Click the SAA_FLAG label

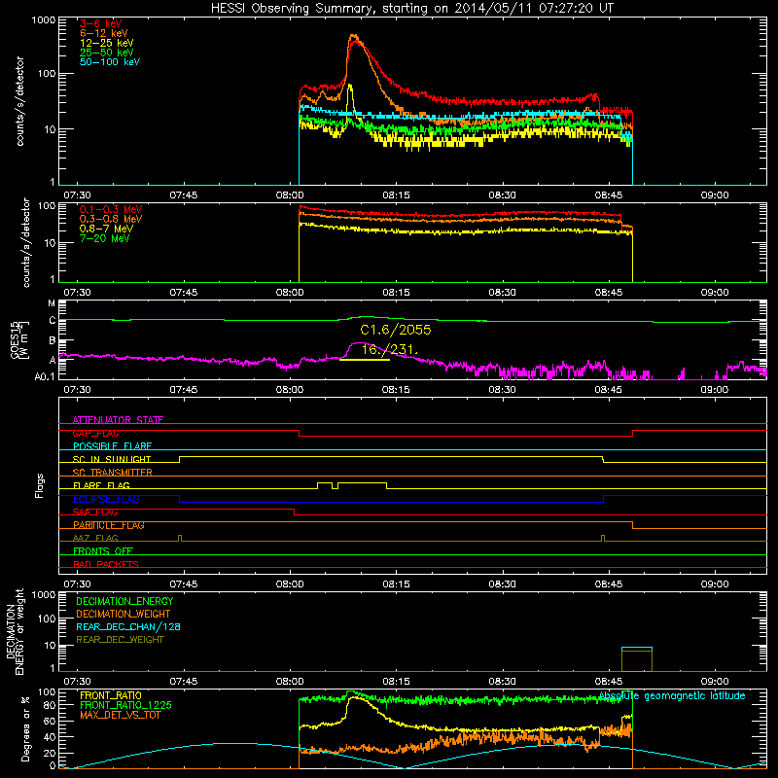(95, 513)
